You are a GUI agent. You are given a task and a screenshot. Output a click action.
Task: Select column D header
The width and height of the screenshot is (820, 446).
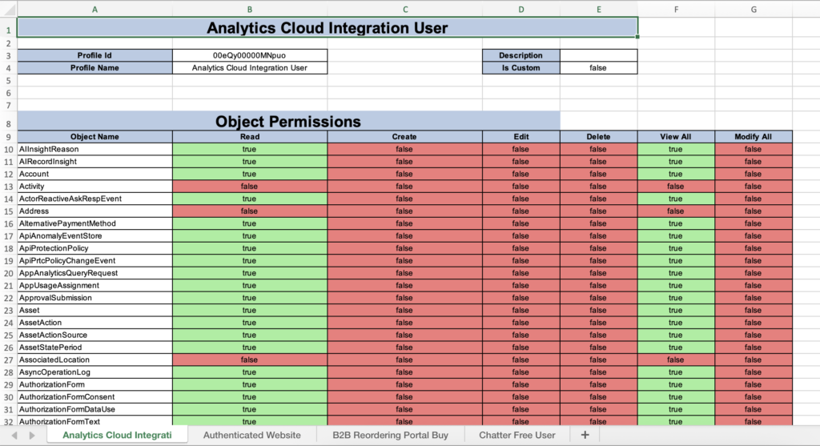[x=521, y=9]
